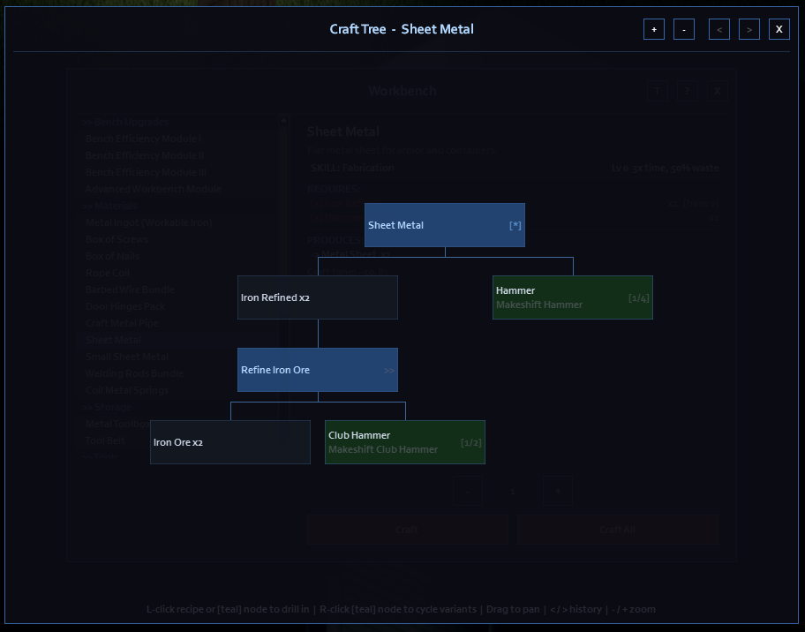Cycle Club Hammer variant using the [1/2] node
Image resolution: width=805 pixels, height=632 pixels.
pyautogui.click(x=470, y=442)
